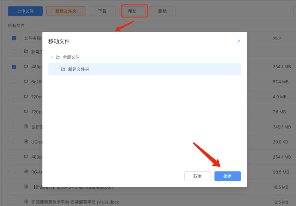Click the 12.5 MB size cell

(x=281, y=202)
